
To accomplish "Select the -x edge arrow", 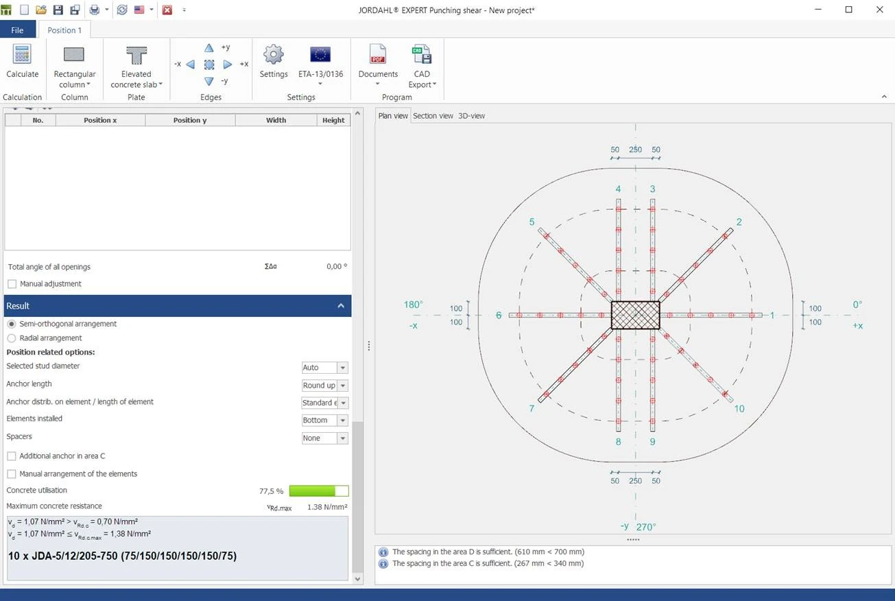I will (x=190, y=64).
